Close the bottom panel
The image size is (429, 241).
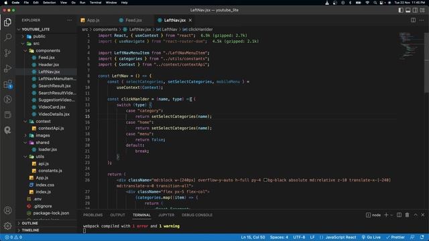coord(423,215)
